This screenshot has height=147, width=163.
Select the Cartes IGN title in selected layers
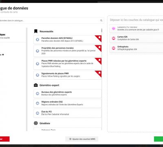[122, 37]
